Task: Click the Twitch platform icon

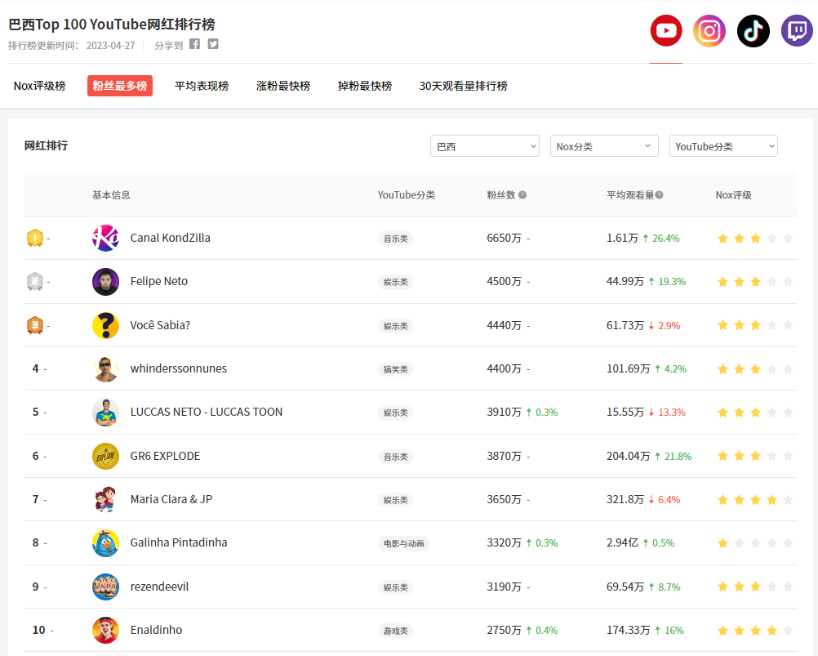Action: click(x=796, y=30)
